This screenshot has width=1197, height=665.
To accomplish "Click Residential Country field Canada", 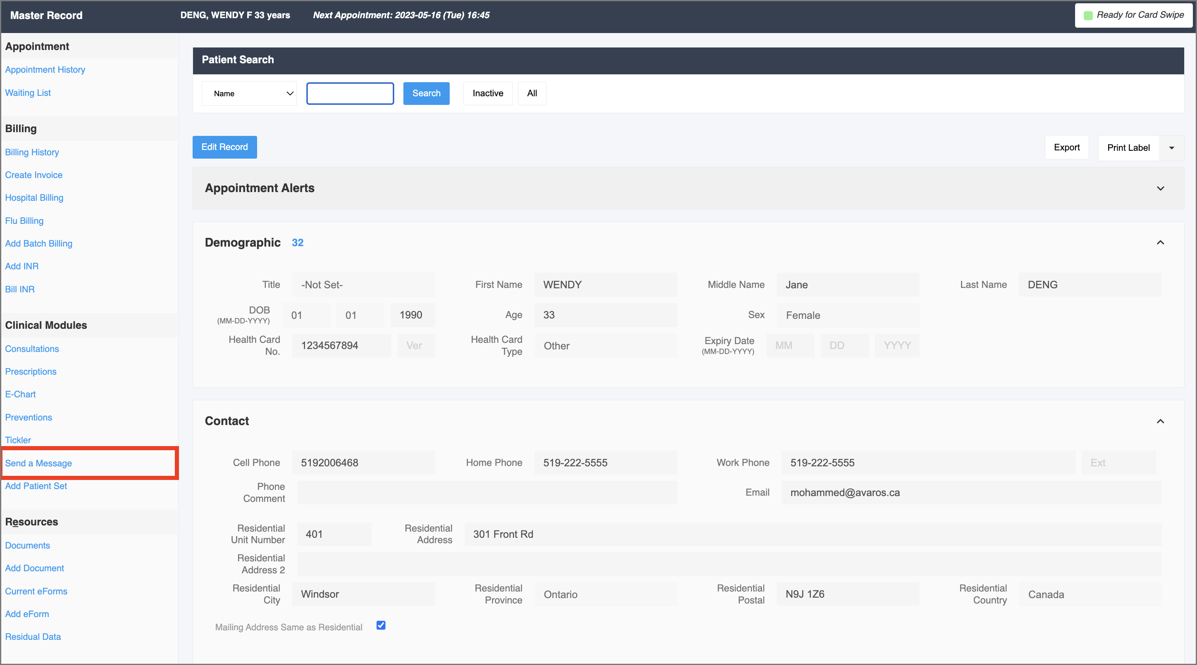I will coord(1090,594).
